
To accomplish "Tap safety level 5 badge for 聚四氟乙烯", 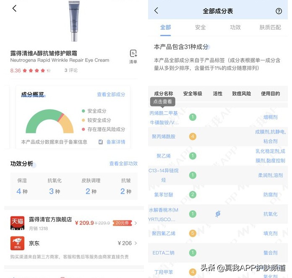I will coord(193,233).
